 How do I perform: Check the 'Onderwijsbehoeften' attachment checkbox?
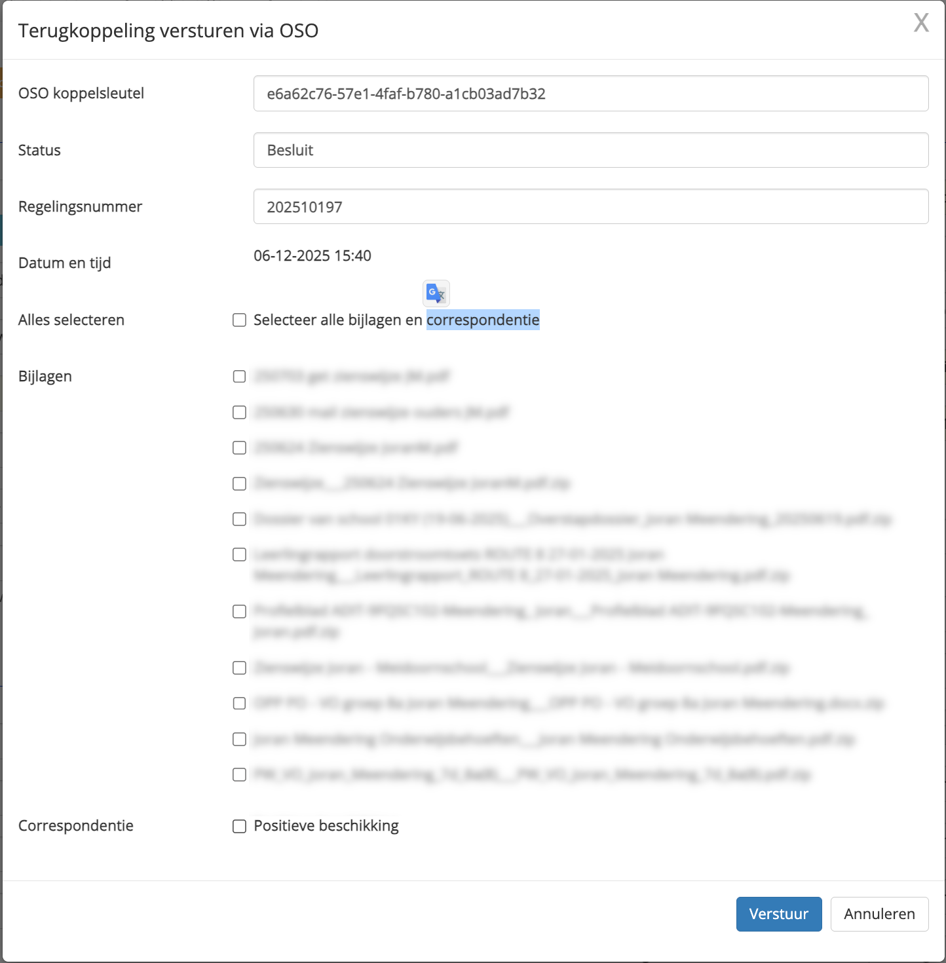coord(240,740)
